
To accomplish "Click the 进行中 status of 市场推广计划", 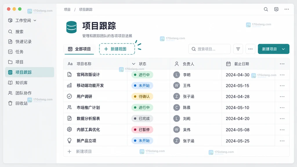I will (142, 108).
